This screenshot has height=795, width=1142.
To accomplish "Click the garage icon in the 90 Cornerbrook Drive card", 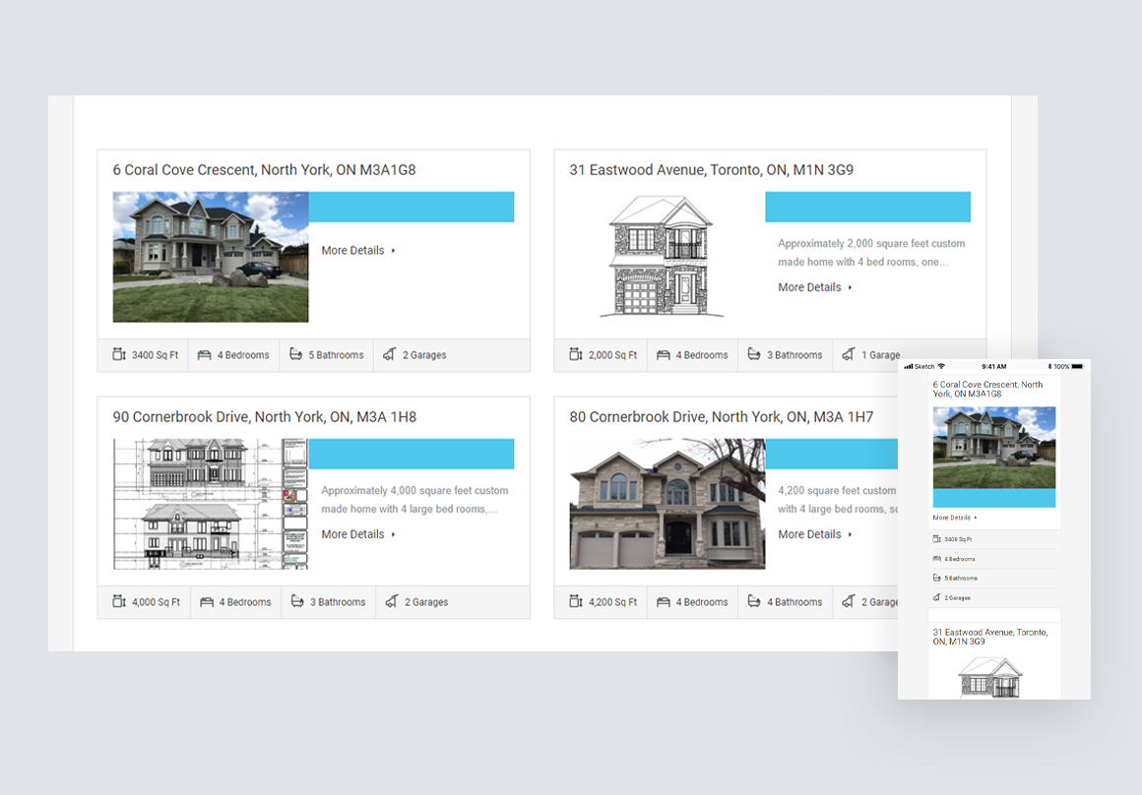I will click(391, 602).
